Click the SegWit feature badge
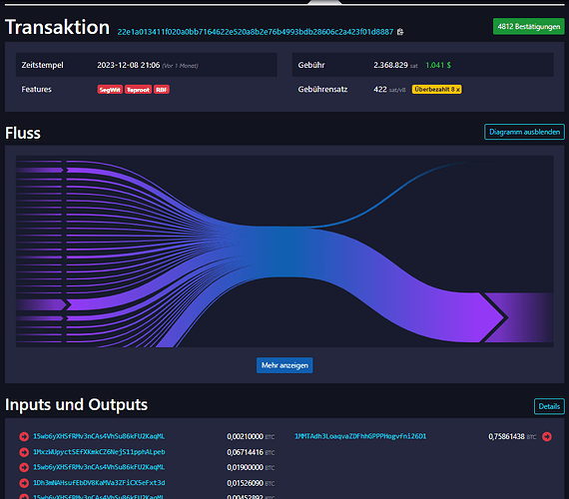569x499 pixels. tap(110, 90)
